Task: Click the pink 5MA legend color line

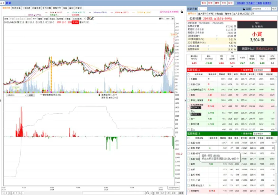Action: (x=46, y=12)
